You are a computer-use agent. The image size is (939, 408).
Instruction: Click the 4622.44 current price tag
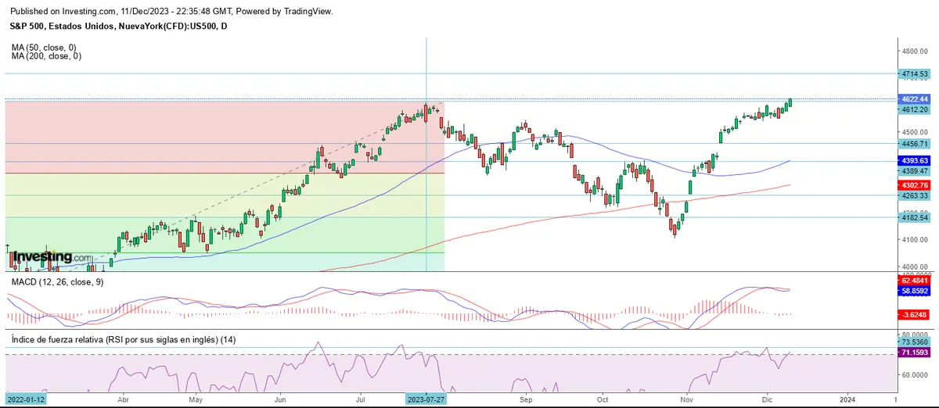914,99
